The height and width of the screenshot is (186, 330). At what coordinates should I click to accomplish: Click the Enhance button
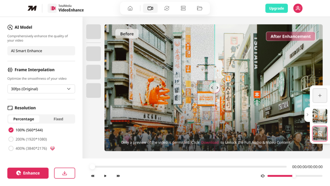[x=28, y=173]
